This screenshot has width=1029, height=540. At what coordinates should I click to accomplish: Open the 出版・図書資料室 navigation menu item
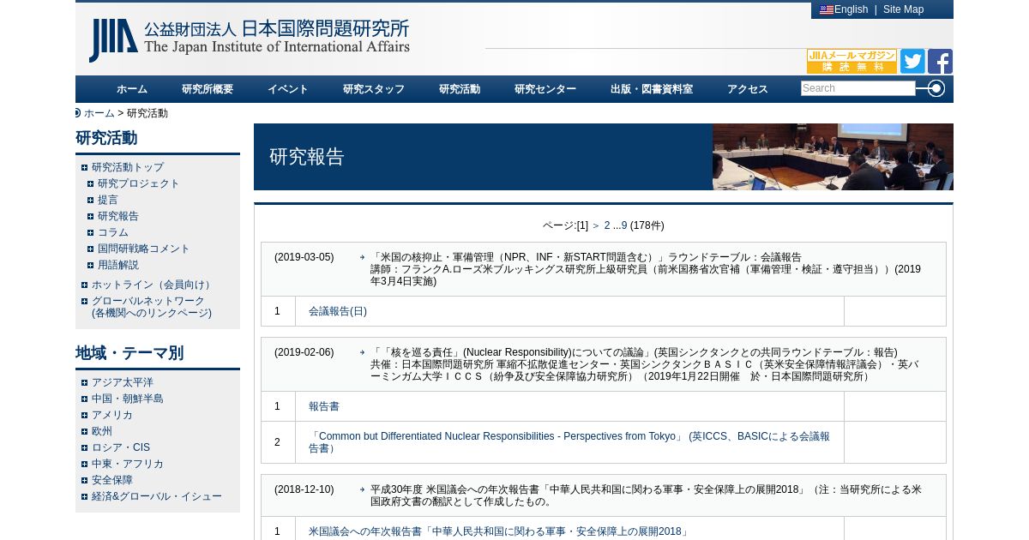pyautogui.click(x=652, y=89)
